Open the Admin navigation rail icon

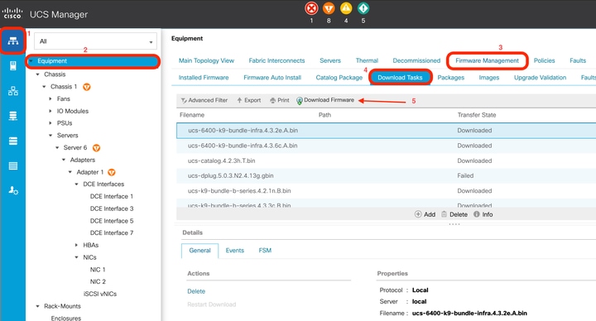(13, 190)
